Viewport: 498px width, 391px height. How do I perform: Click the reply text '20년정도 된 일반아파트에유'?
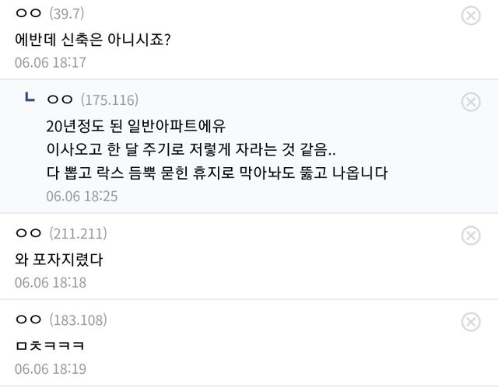point(139,124)
